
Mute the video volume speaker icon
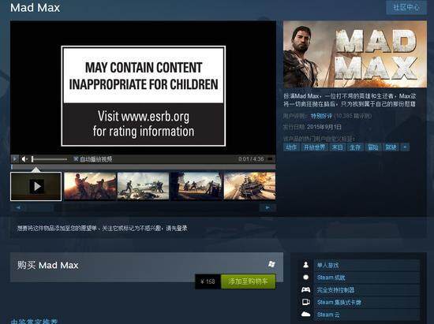[24, 159]
